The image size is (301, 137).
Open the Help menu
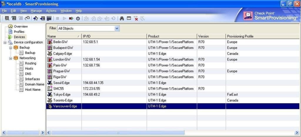tap(79, 11)
